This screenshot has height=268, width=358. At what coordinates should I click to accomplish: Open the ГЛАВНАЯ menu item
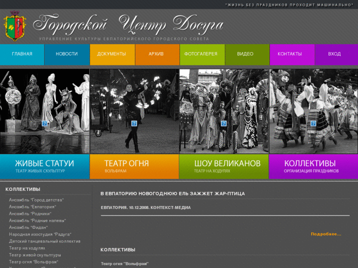tap(22, 54)
